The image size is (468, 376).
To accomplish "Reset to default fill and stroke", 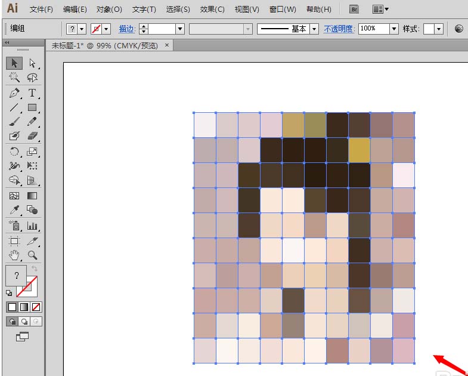I will (9, 293).
